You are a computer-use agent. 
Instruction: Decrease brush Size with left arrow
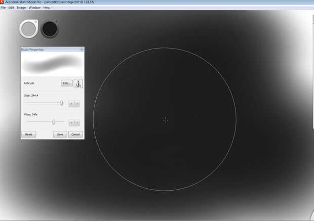[71, 104]
